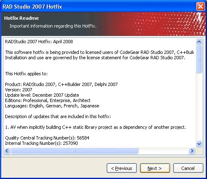
Task: Click 'Quality Central Tracking Number(s): 56584'
Action: pos(47,138)
